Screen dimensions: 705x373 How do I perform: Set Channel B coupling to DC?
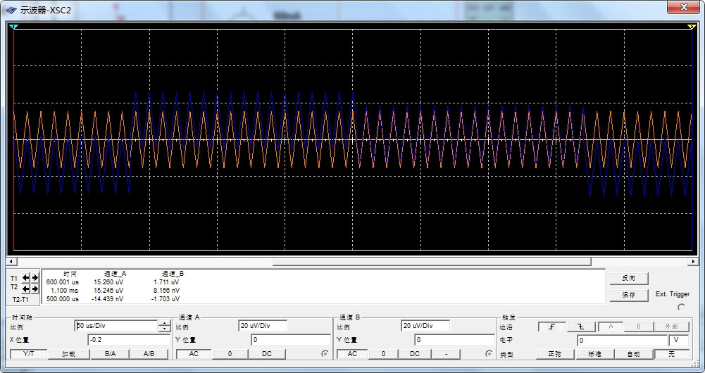click(x=415, y=354)
